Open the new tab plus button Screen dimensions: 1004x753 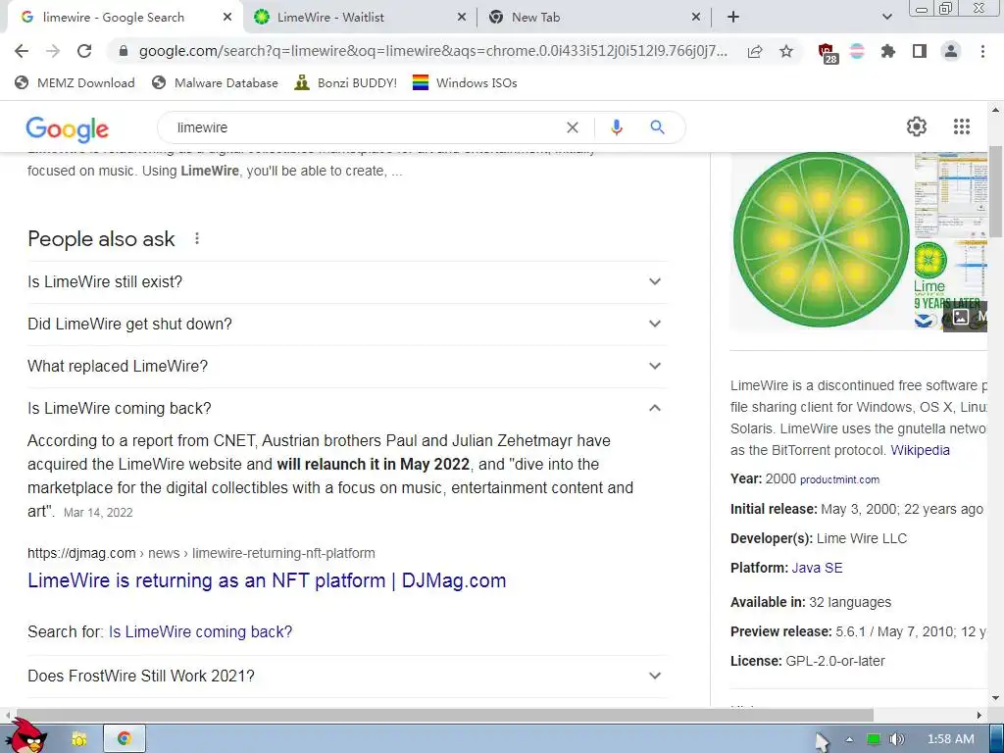click(x=733, y=18)
